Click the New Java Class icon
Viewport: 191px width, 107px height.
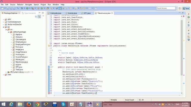[42, 8]
